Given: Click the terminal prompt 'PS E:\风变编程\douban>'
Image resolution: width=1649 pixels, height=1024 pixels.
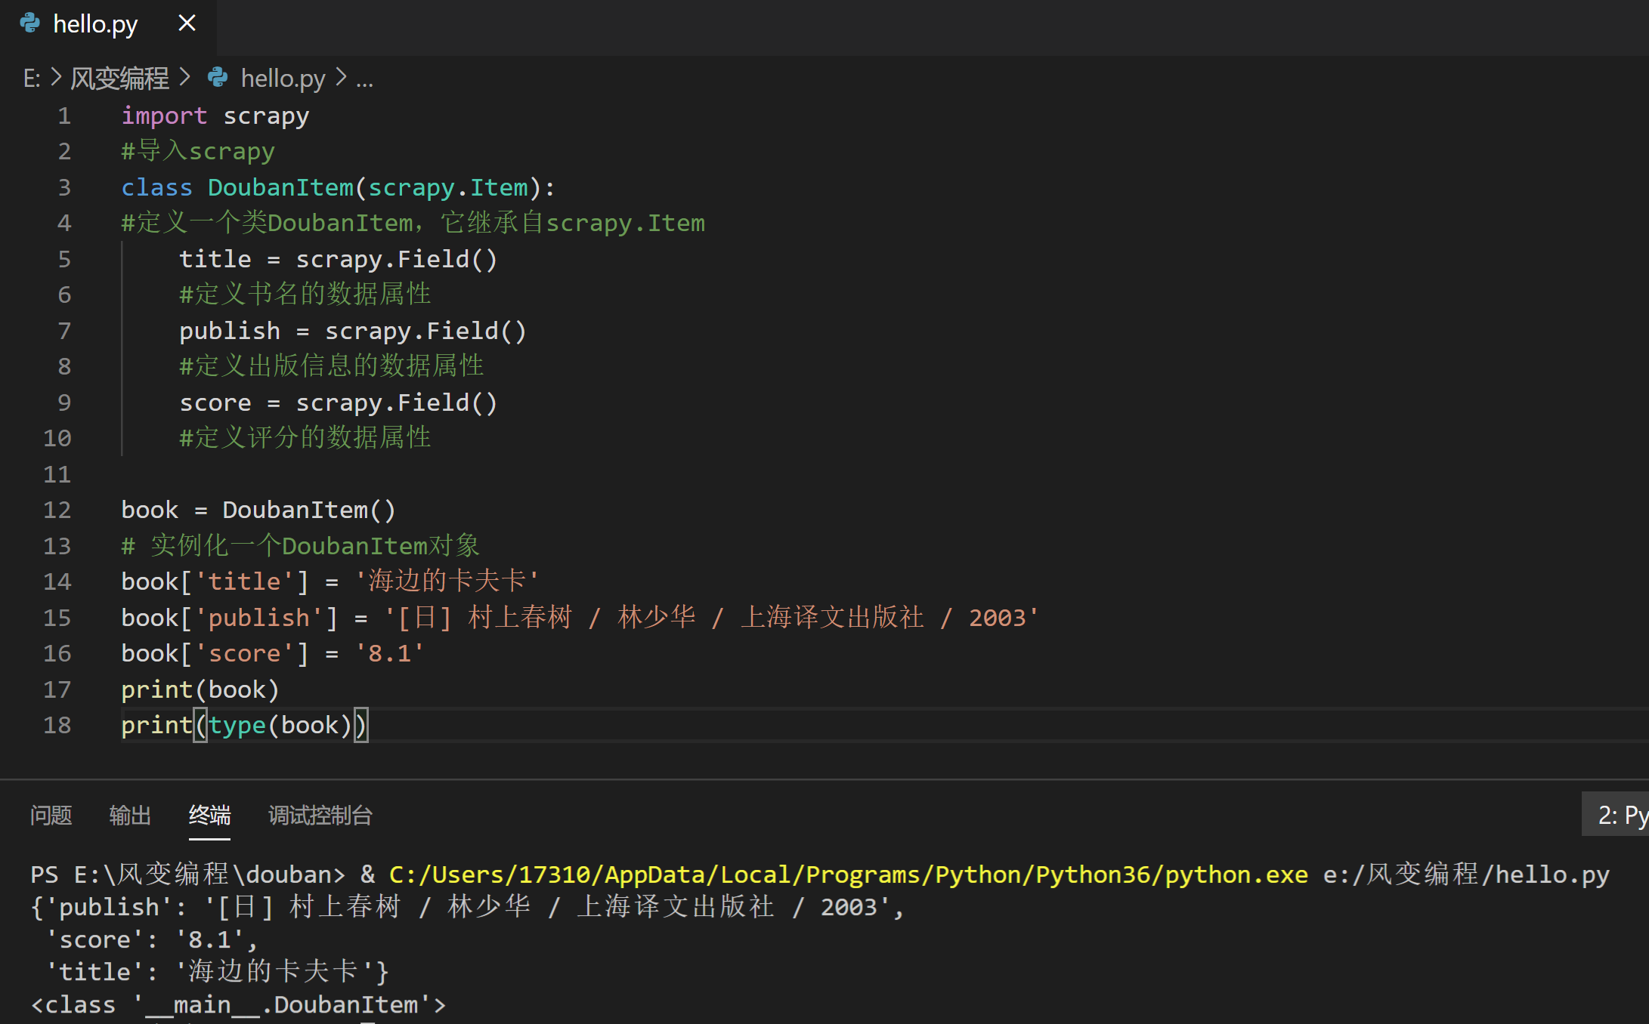Looking at the screenshot, I should 187,874.
